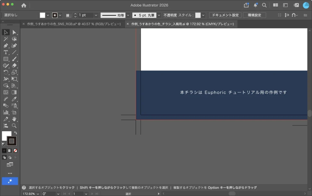Set paint mode to Gradient

[10, 151]
